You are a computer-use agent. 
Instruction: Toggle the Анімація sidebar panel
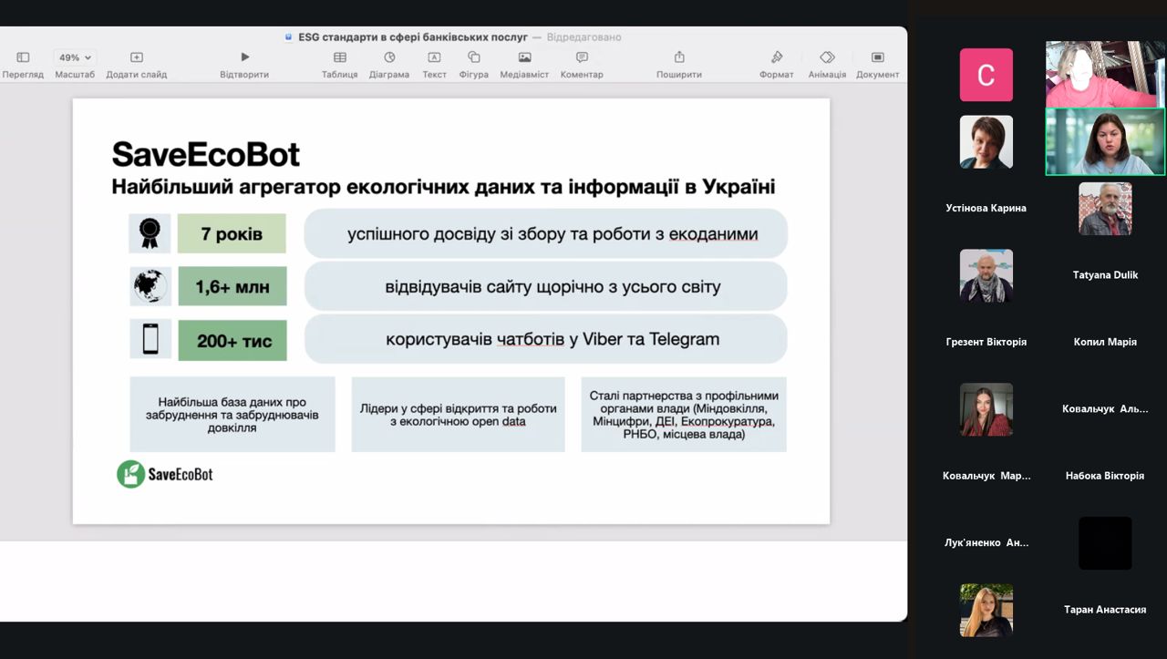pyautogui.click(x=827, y=57)
